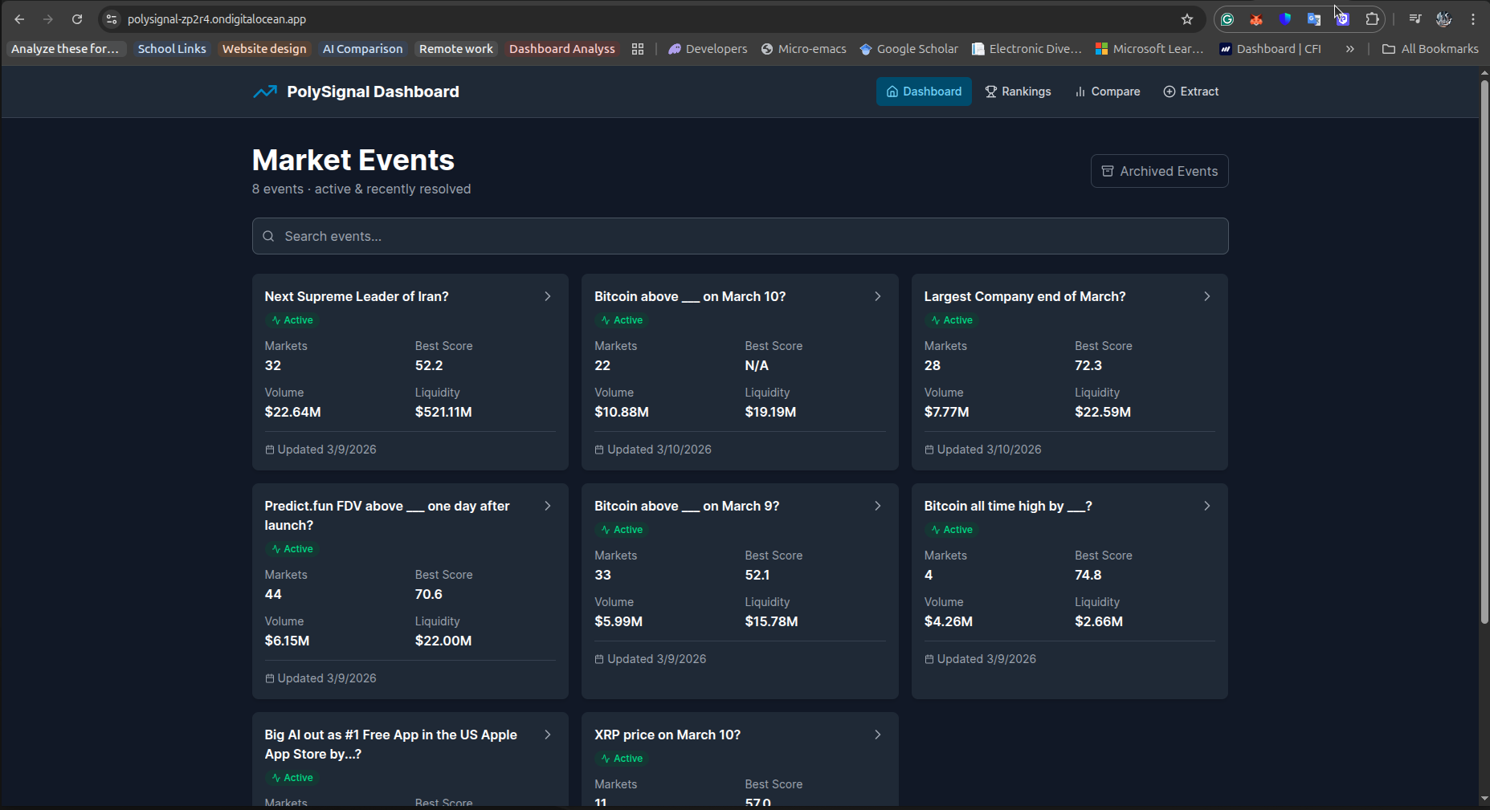Click the home icon in Dashboard tab
This screenshot has height=810, width=1490.
892,92
